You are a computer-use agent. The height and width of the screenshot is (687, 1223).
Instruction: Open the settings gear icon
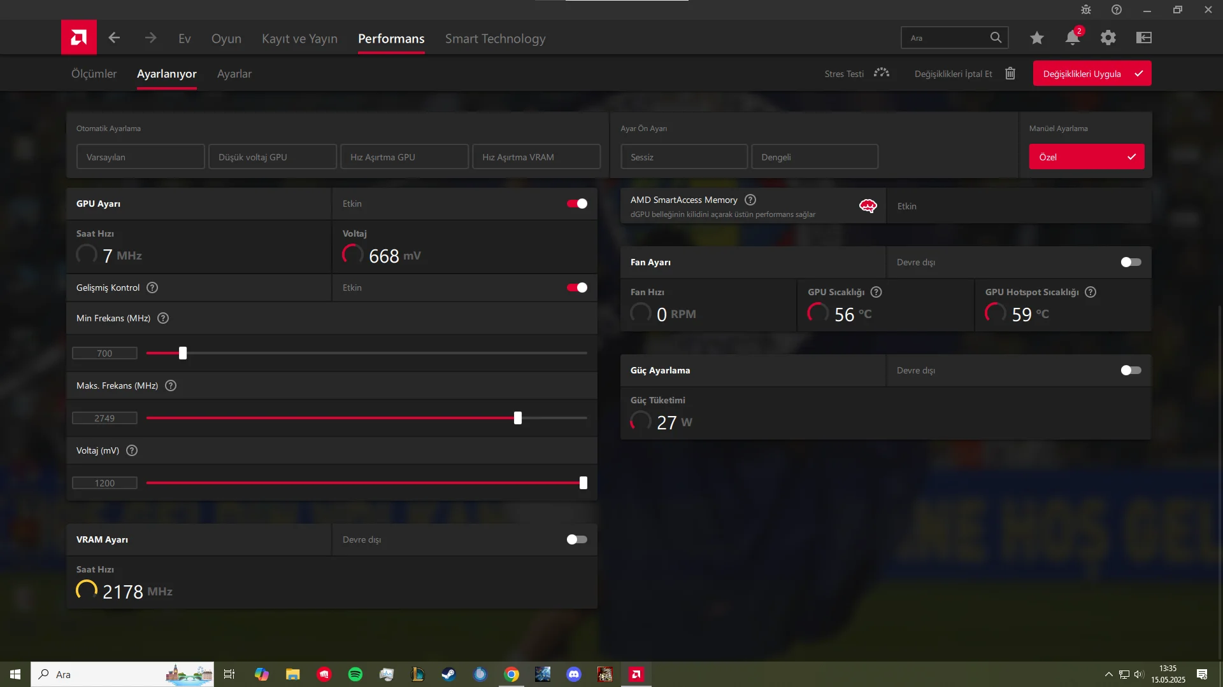click(x=1108, y=38)
